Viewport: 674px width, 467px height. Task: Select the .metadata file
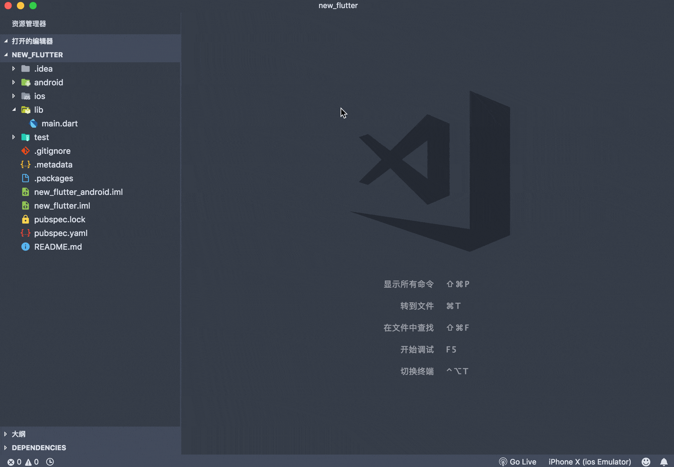point(54,164)
